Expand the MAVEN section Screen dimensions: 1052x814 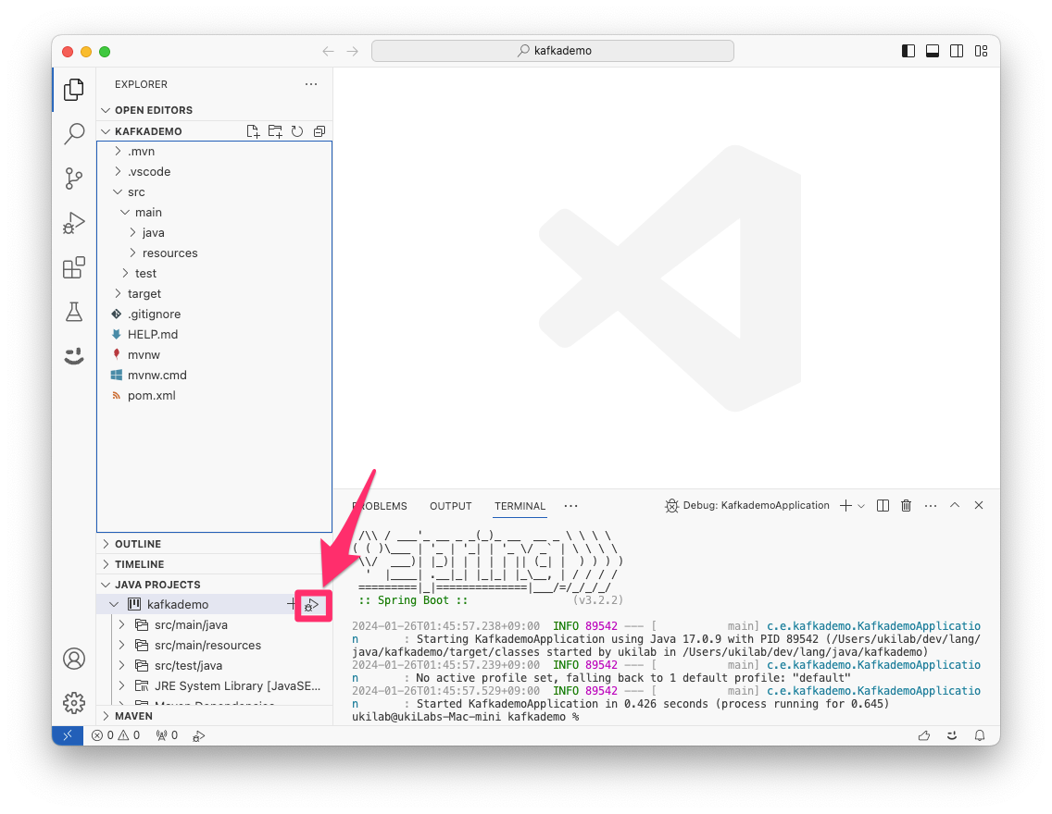[215, 716]
